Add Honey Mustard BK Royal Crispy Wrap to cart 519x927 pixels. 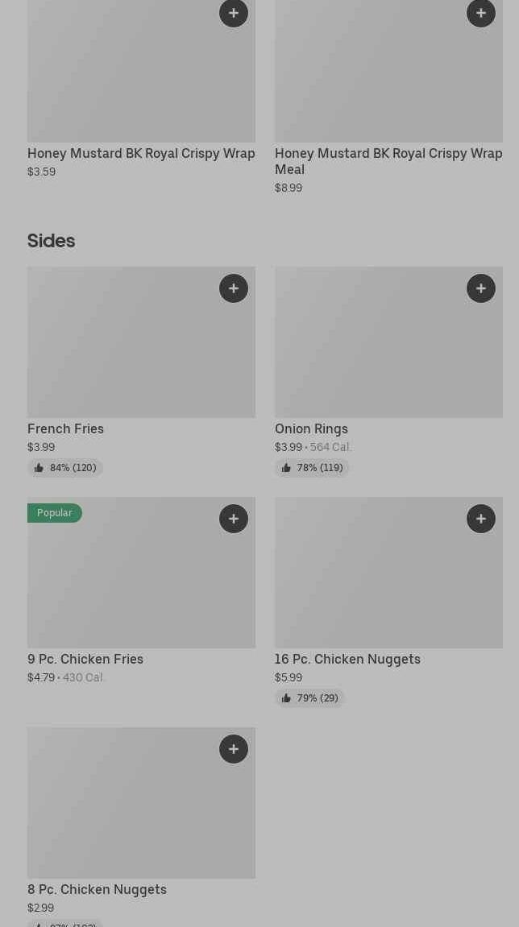click(234, 13)
